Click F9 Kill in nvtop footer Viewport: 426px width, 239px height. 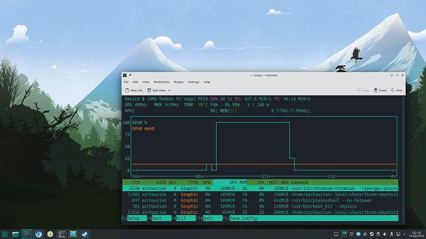[x=183, y=218]
